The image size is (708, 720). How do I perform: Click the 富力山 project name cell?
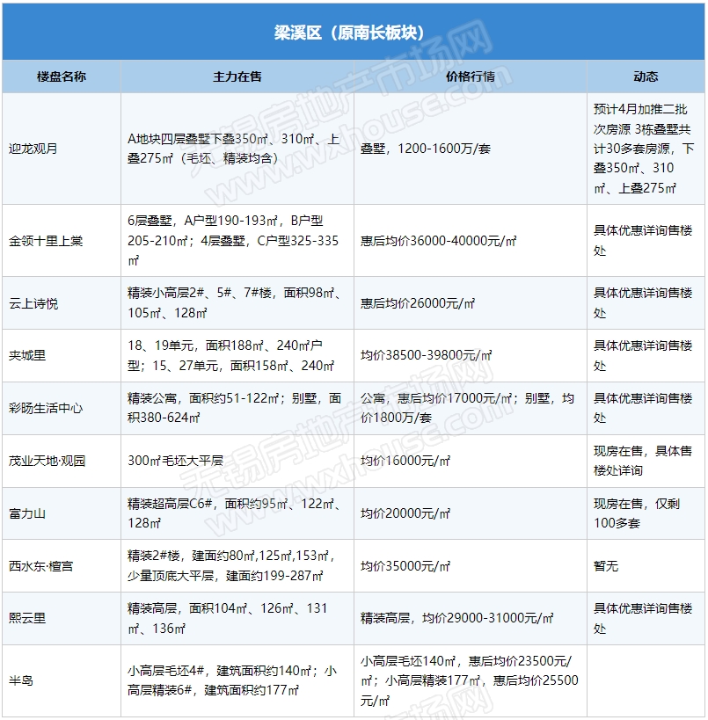[62, 513]
